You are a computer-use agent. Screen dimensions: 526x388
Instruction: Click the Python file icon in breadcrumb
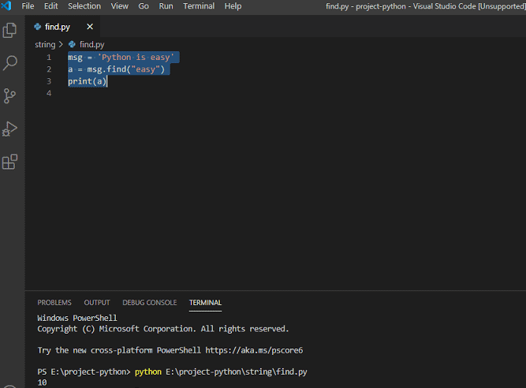(72, 44)
